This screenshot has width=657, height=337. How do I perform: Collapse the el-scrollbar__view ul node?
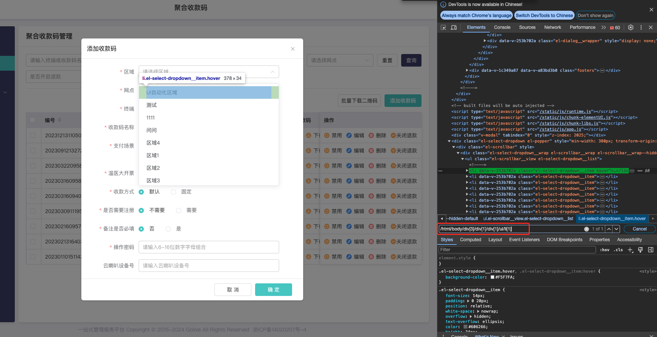tap(463, 159)
